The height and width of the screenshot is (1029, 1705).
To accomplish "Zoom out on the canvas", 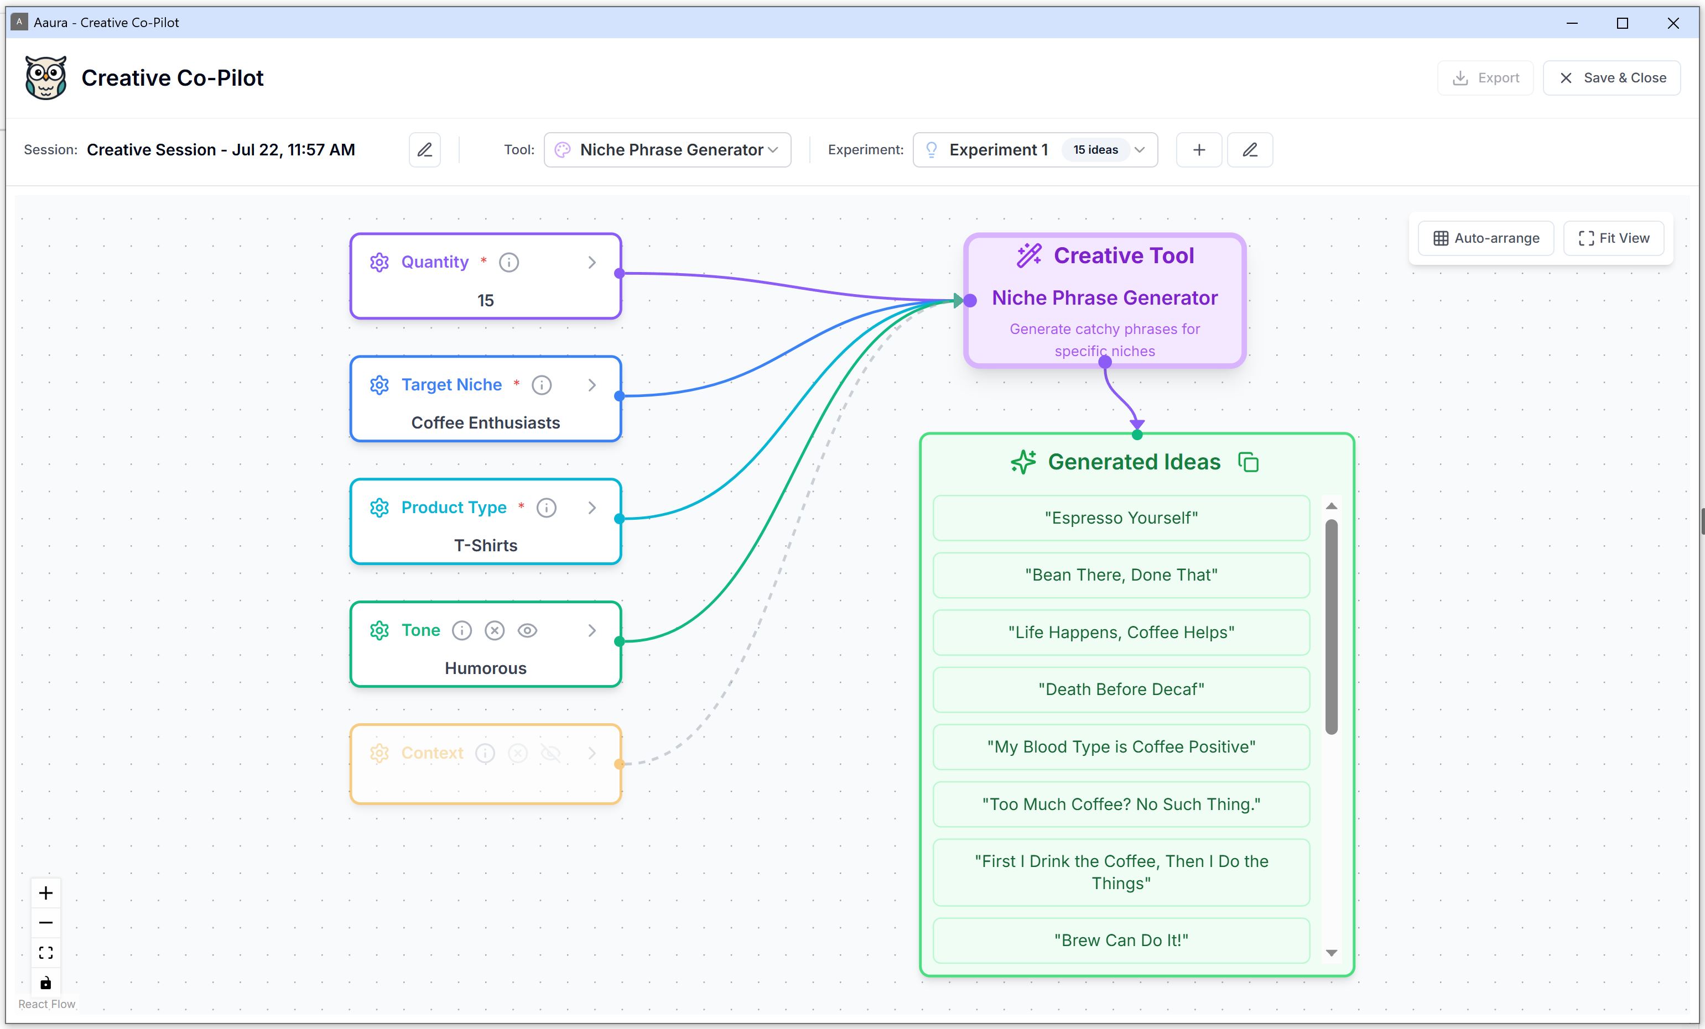I will point(46,922).
